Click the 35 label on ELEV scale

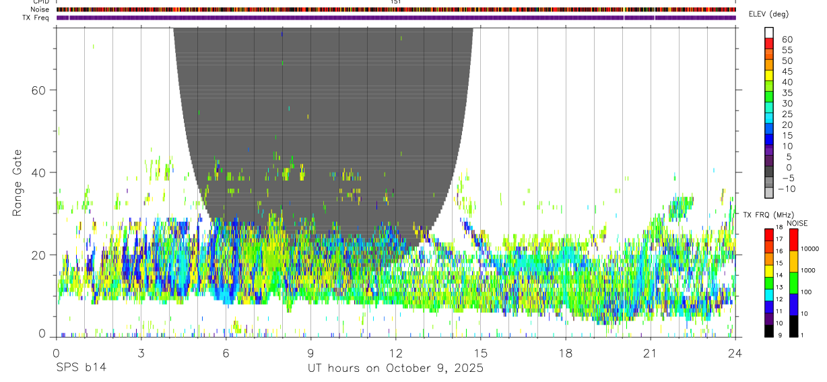[787, 93]
